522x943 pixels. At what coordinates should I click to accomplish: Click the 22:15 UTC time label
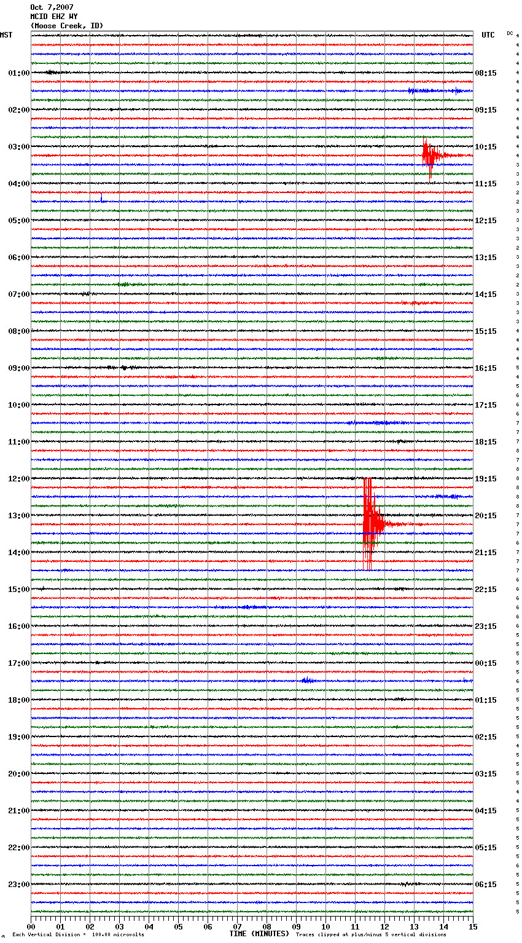click(x=486, y=590)
